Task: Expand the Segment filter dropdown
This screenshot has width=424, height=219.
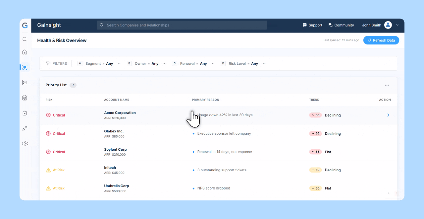Action: coord(119,63)
